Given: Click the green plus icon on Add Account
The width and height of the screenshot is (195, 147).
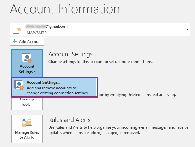Looking at the screenshot, I should [15, 41].
